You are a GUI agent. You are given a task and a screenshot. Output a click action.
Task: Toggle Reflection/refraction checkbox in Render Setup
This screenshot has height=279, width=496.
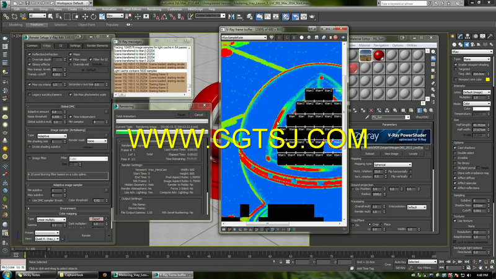click(x=29, y=54)
